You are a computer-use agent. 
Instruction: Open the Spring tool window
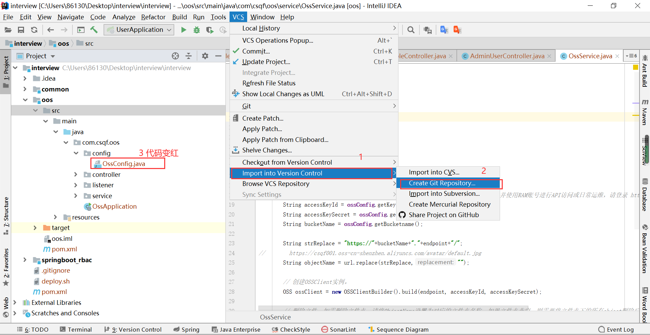pyautogui.click(x=186, y=330)
